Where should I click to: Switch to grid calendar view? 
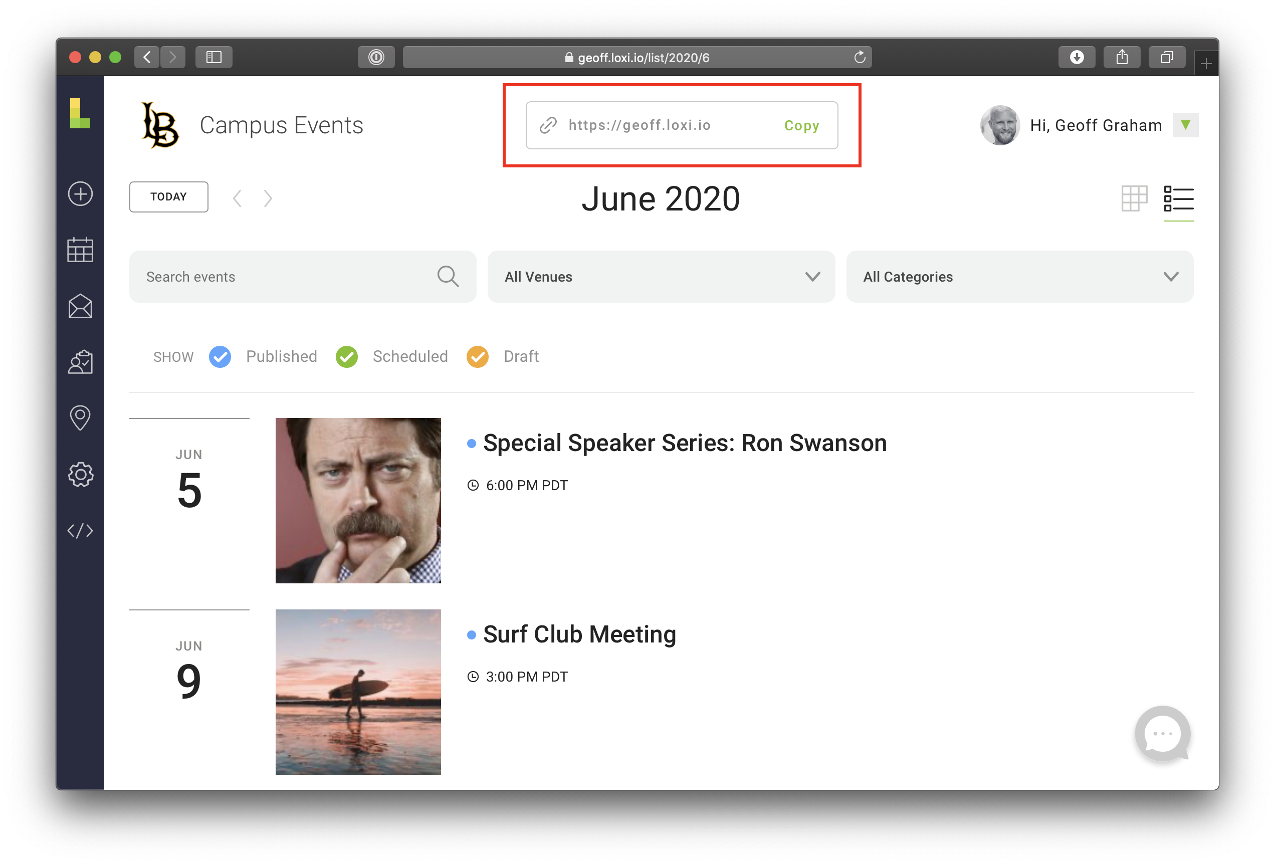1134,198
